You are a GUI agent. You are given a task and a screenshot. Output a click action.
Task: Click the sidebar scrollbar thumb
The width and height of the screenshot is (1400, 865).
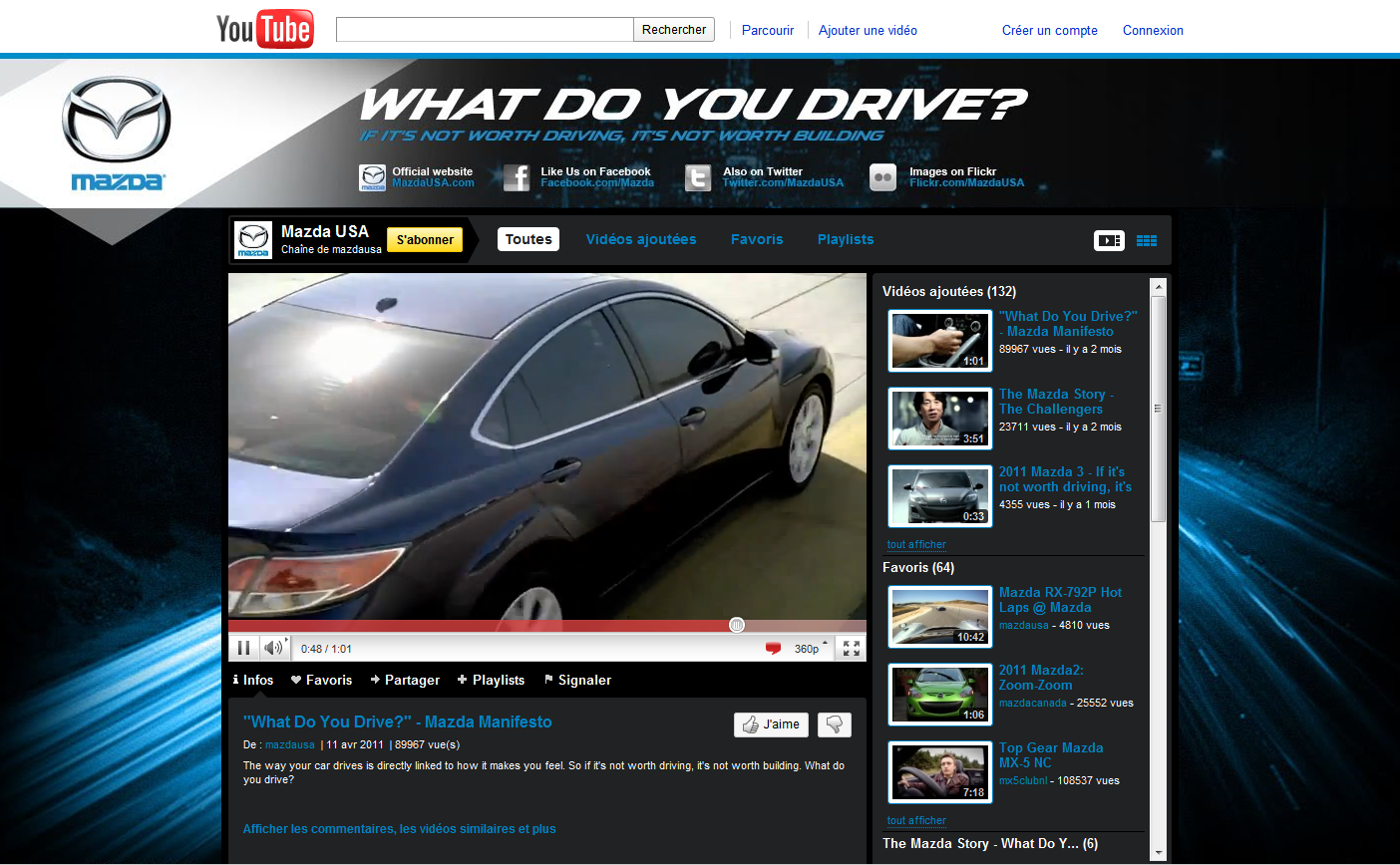pyautogui.click(x=1158, y=409)
